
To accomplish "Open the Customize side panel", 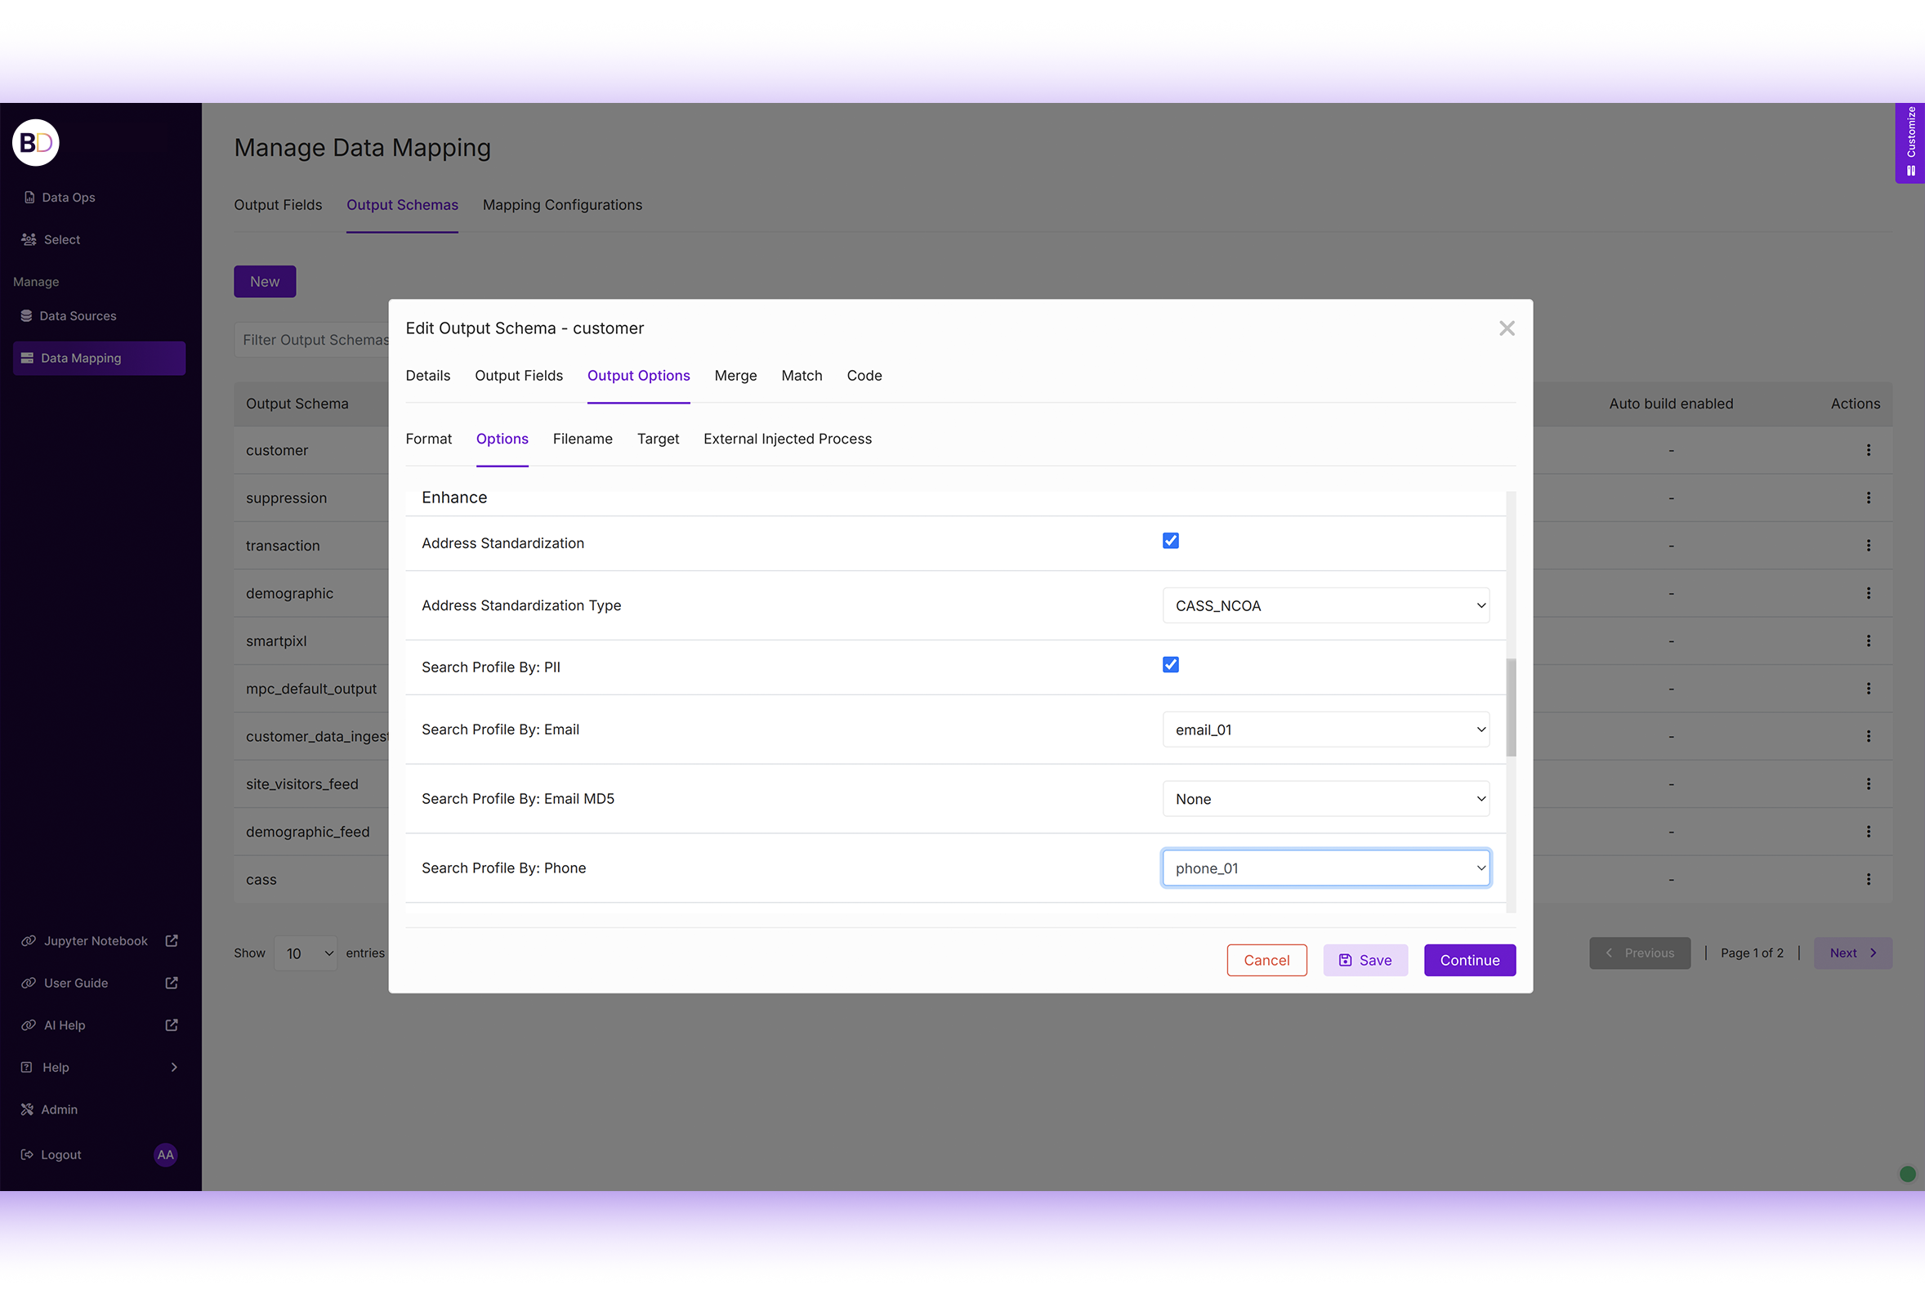I will (x=1910, y=142).
